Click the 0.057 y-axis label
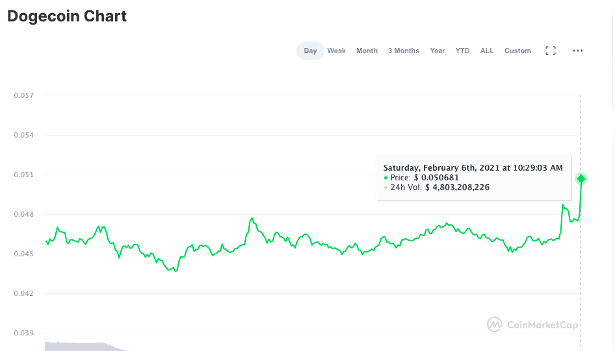The width and height of the screenshot is (615, 351). click(24, 95)
